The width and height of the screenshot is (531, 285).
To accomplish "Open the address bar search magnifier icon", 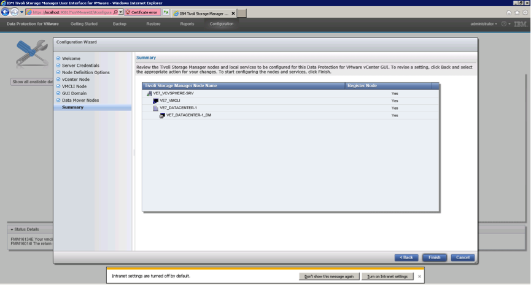I will pyautogui.click(x=115, y=12).
